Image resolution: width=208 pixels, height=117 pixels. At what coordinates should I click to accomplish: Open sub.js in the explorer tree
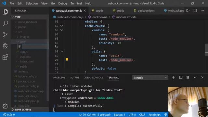tap(24, 66)
